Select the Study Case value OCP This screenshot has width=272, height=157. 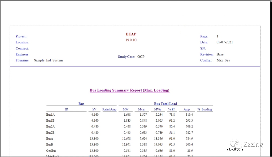(141, 57)
